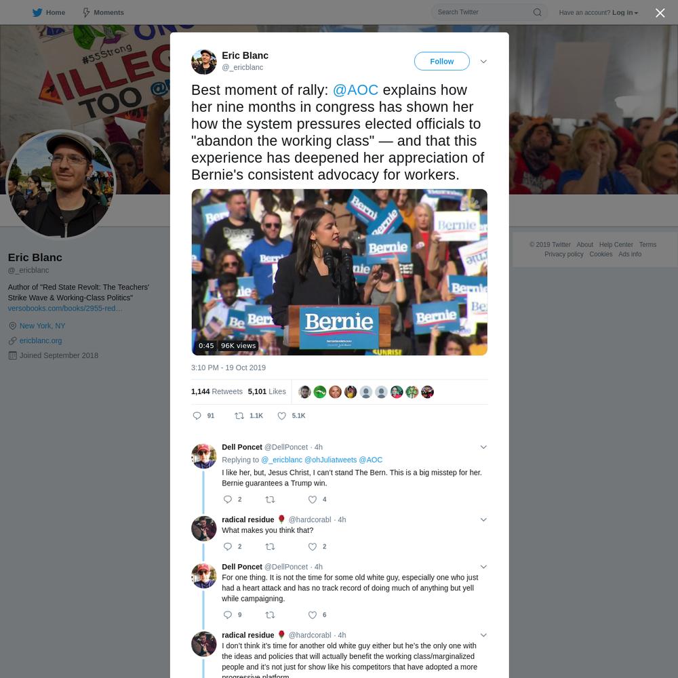
Task: Open the @AOC mention link in tweet
Action: (355, 90)
